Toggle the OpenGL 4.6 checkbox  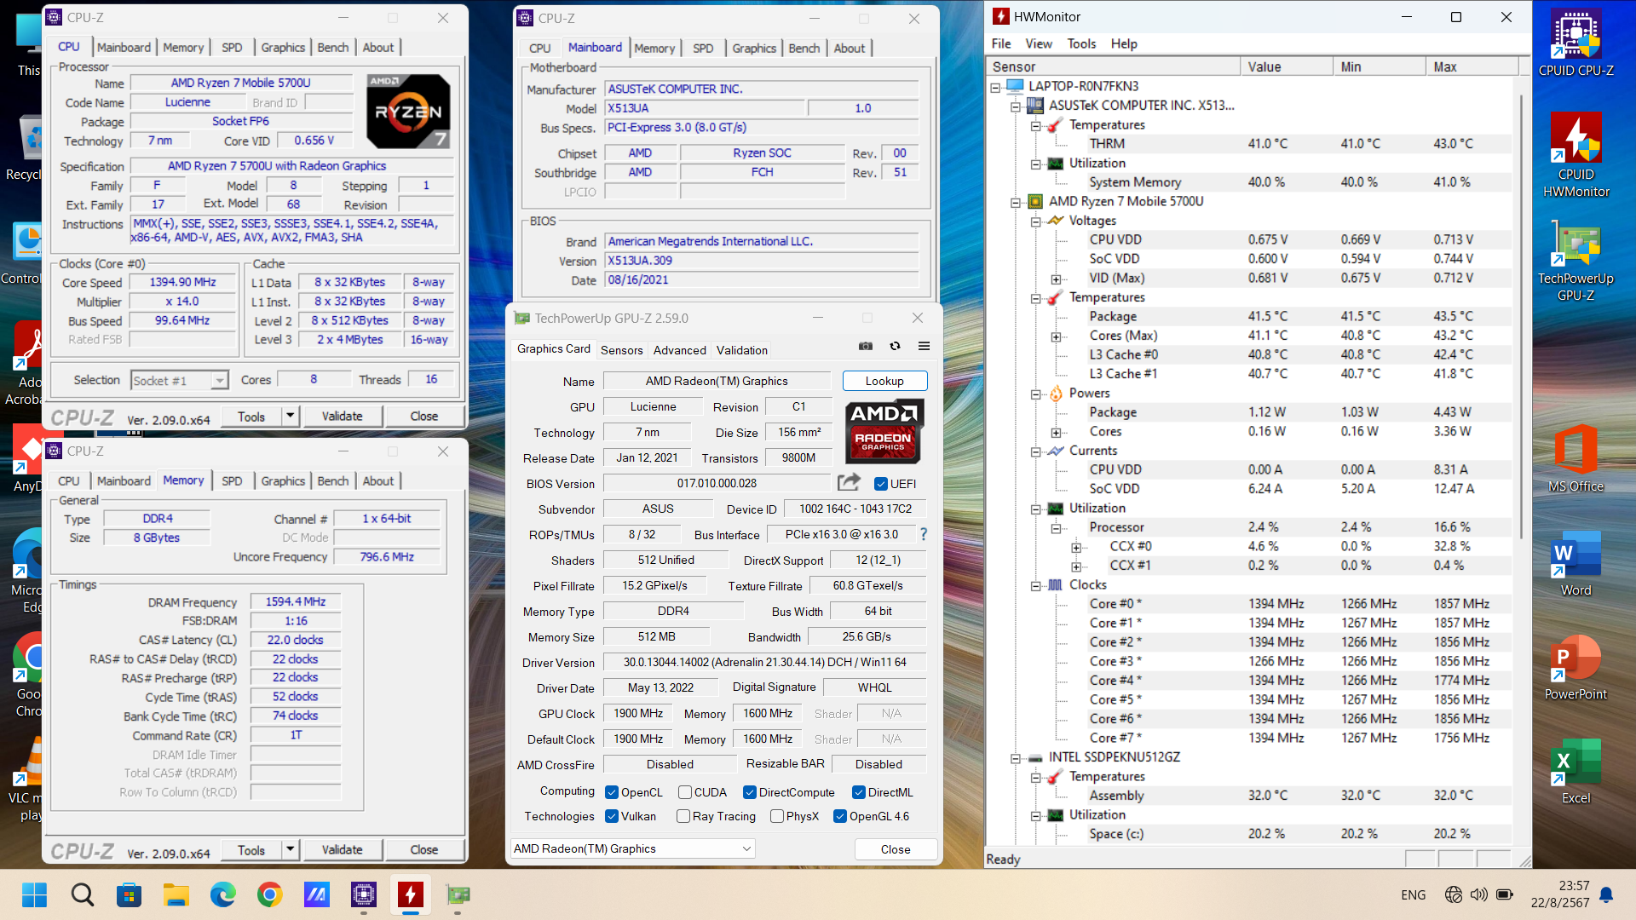pos(839,816)
